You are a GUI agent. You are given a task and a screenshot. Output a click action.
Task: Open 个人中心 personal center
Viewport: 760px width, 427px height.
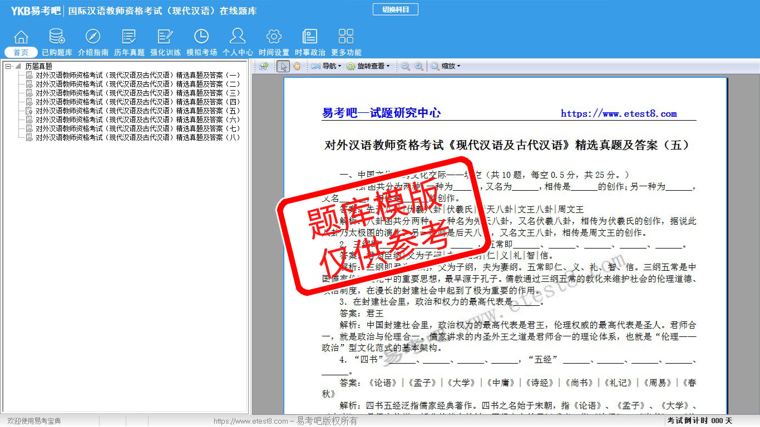click(238, 43)
